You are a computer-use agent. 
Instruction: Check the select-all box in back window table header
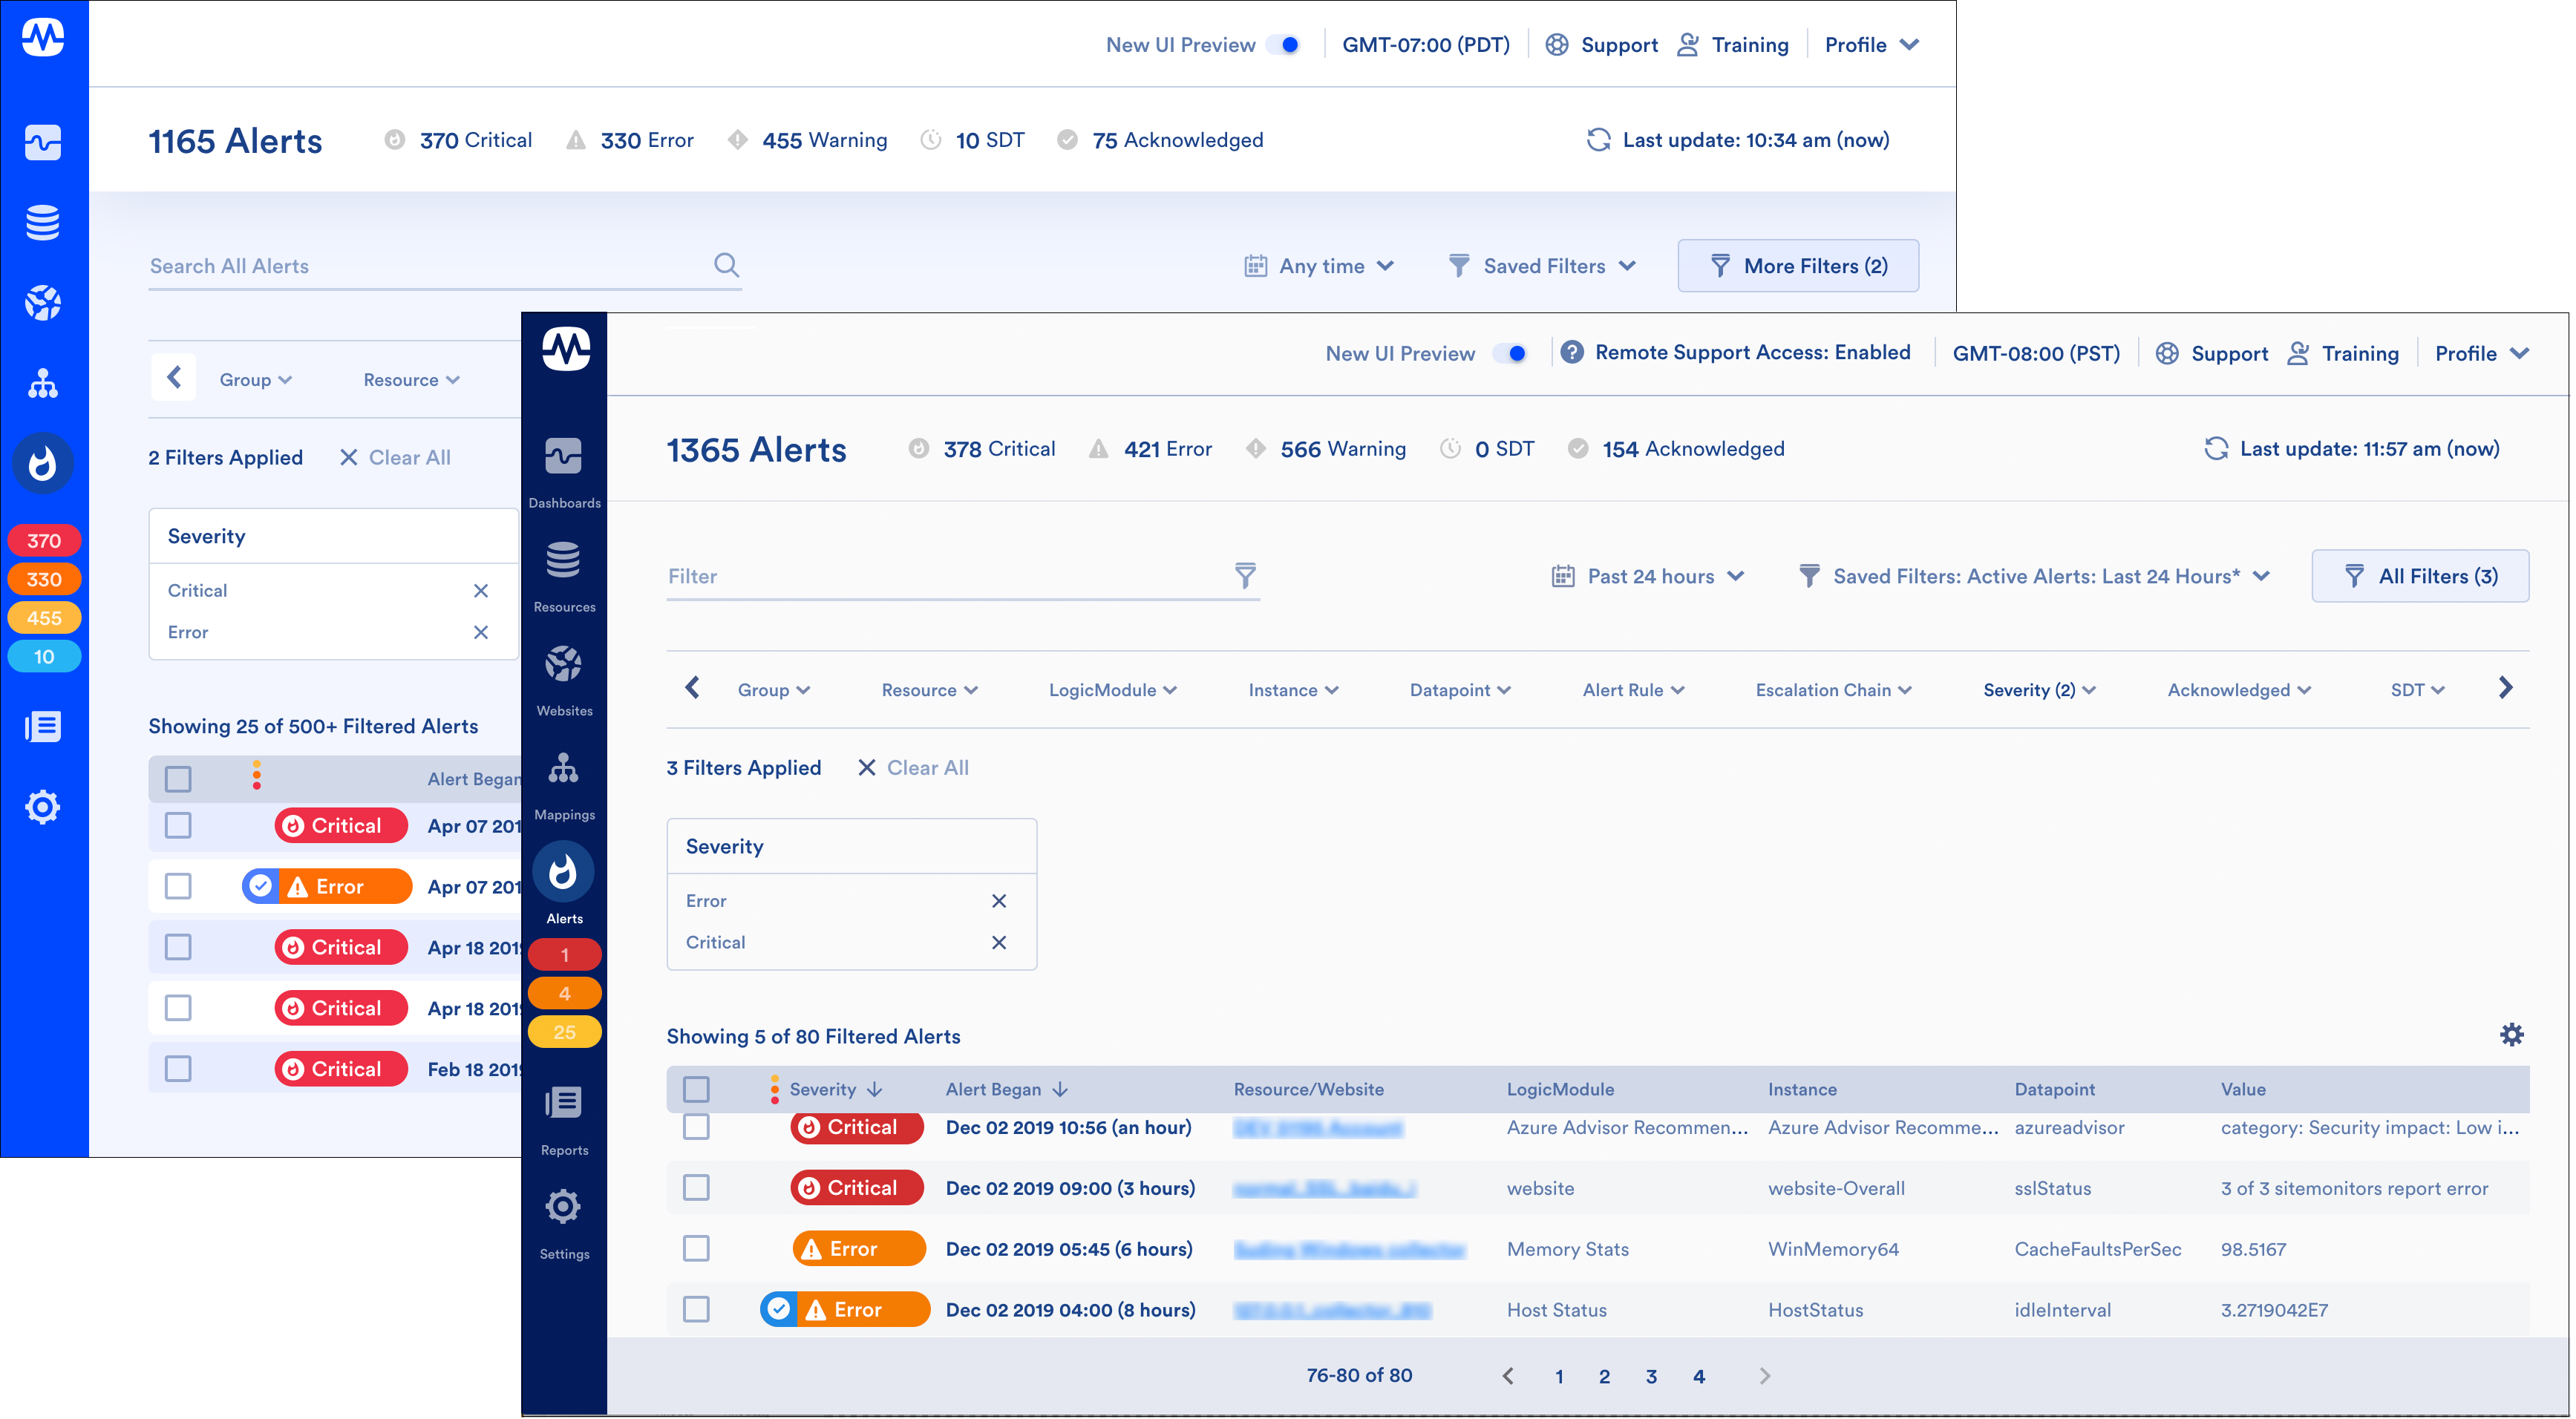pos(178,779)
